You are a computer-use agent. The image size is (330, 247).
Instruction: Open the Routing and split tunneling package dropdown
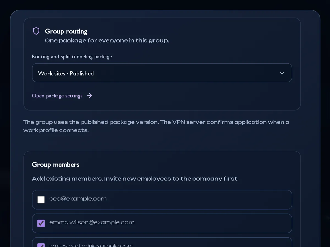(162, 73)
